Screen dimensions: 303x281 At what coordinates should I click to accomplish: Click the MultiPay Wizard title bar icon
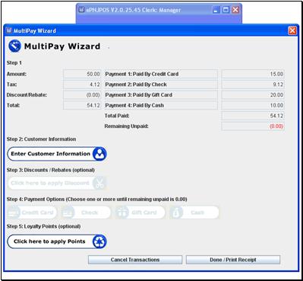[x=9, y=30]
